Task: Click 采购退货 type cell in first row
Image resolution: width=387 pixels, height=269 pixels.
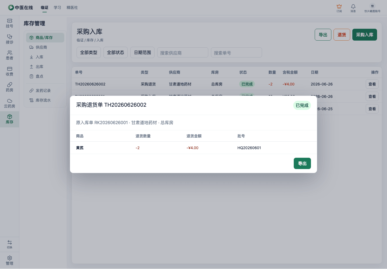Action: 148,84
